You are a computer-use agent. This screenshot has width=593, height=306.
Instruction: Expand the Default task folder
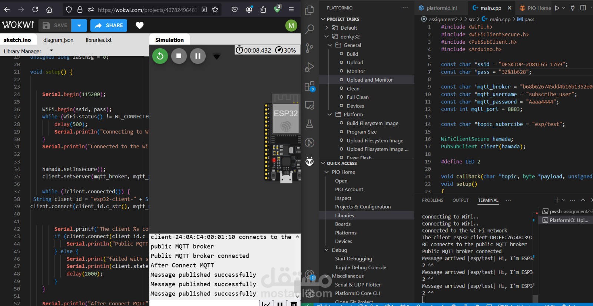327,28
